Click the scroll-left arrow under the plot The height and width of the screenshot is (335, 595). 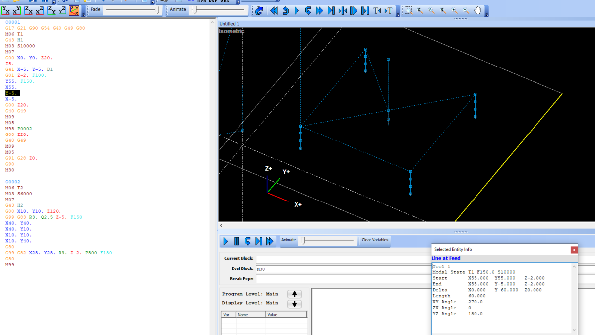221,225
